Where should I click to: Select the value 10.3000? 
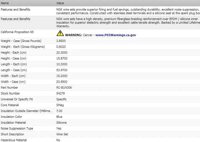pos(62,64)
